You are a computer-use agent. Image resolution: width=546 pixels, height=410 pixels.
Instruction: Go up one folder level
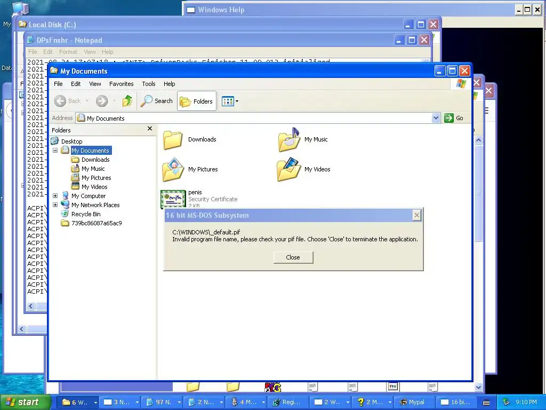pyautogui.click(x=127, y=101)
